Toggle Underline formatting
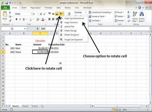 (24, 19)
